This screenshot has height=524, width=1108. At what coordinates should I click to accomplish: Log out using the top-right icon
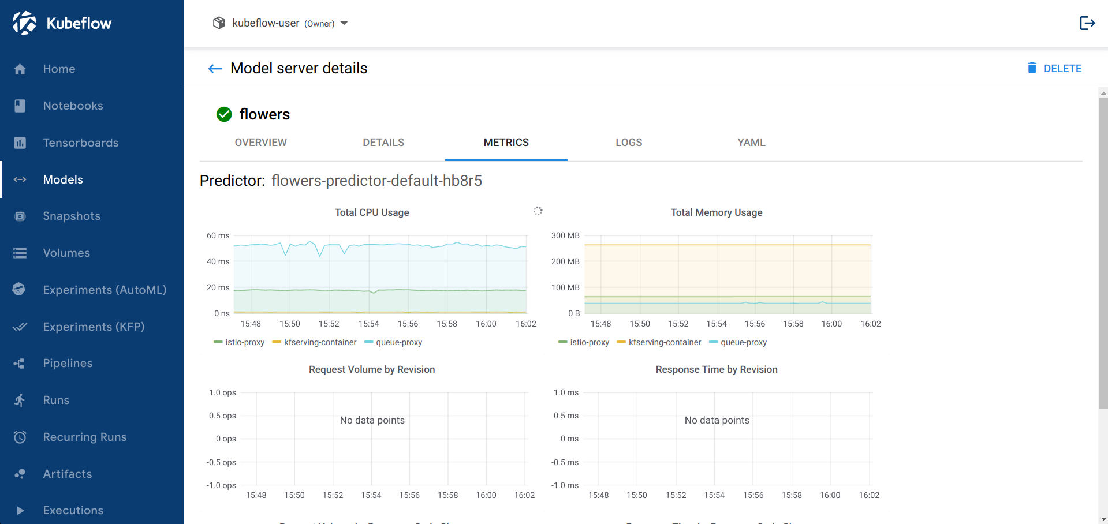(x=1087, y=23)
